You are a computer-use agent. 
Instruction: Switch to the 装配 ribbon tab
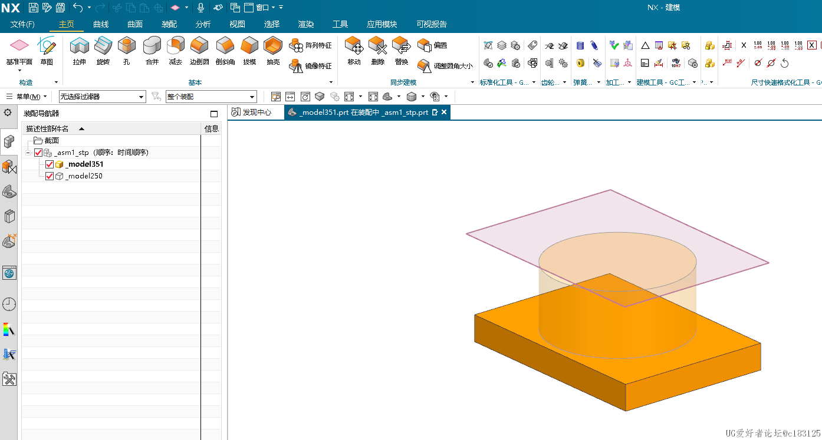(169, 25)
